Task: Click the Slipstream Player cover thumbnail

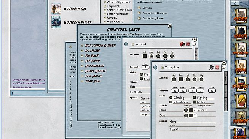Action: (56, 22)
